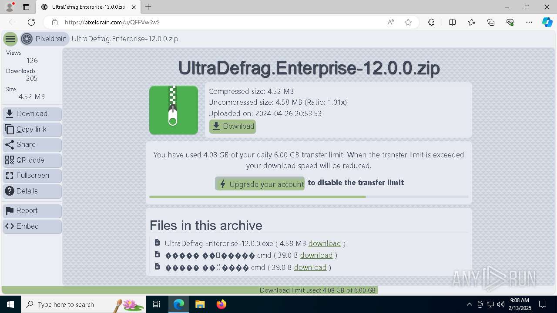Click the taskbar search box
The image size is (557, 313).
point(84,304)
